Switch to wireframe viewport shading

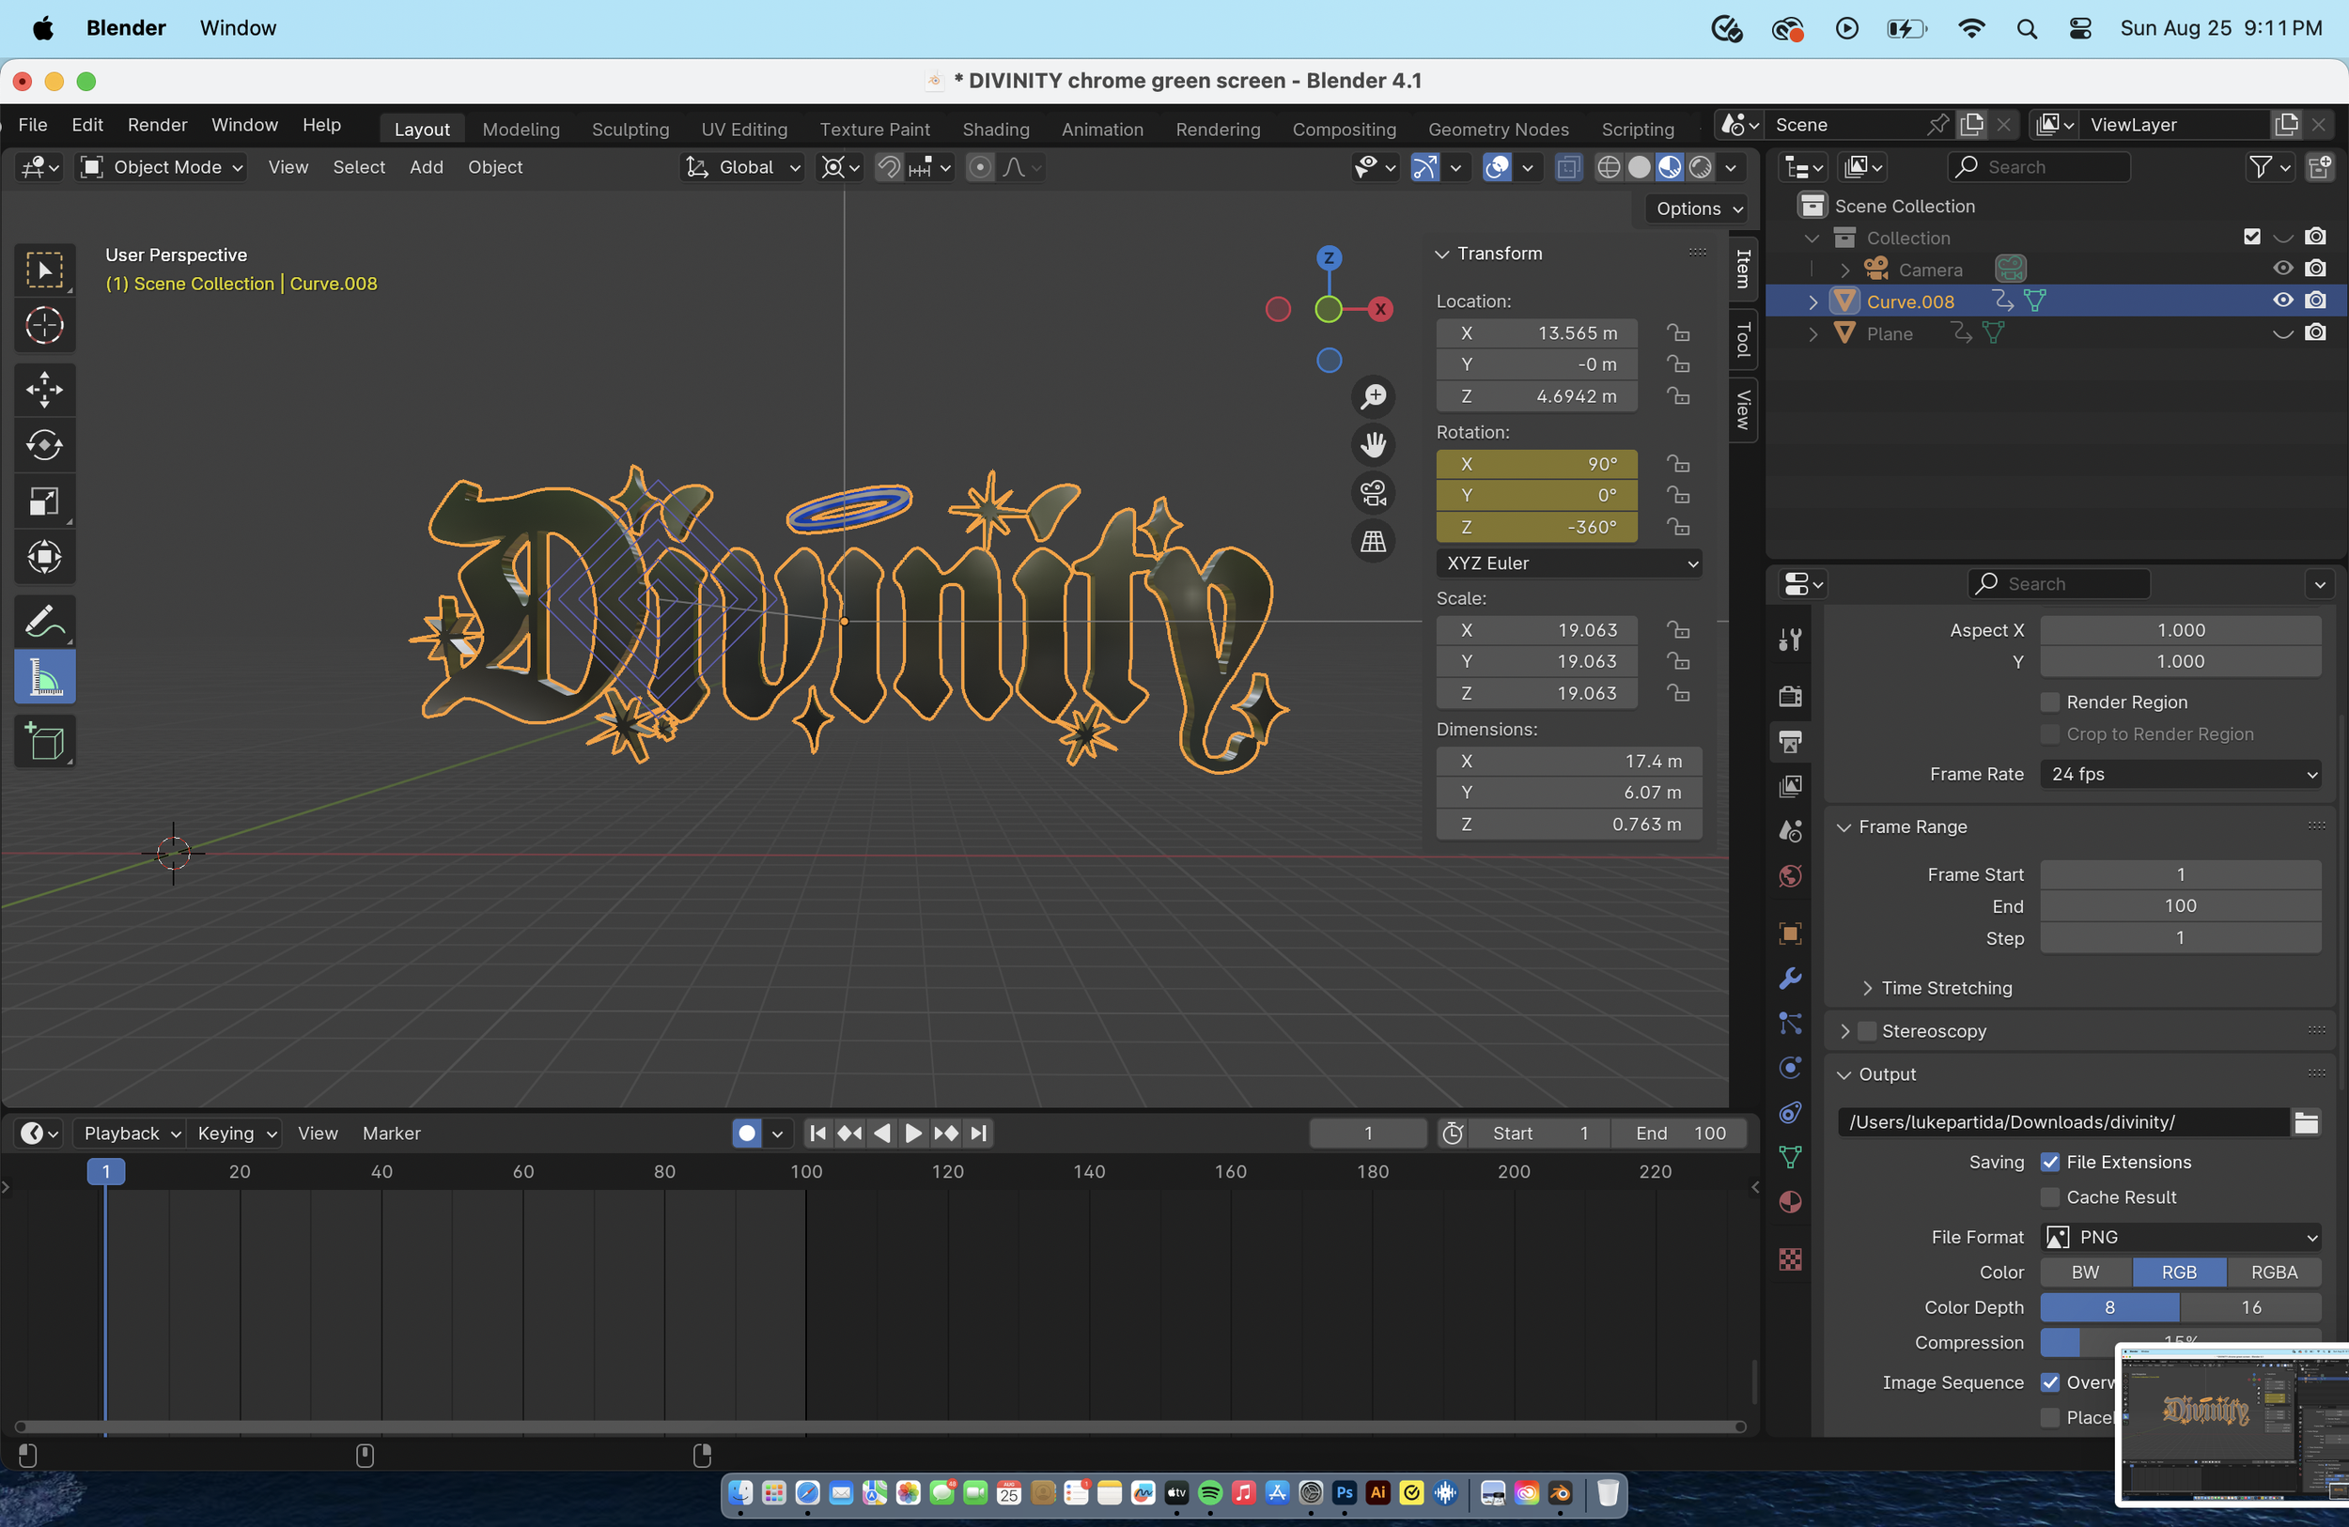coord(1608,167)
